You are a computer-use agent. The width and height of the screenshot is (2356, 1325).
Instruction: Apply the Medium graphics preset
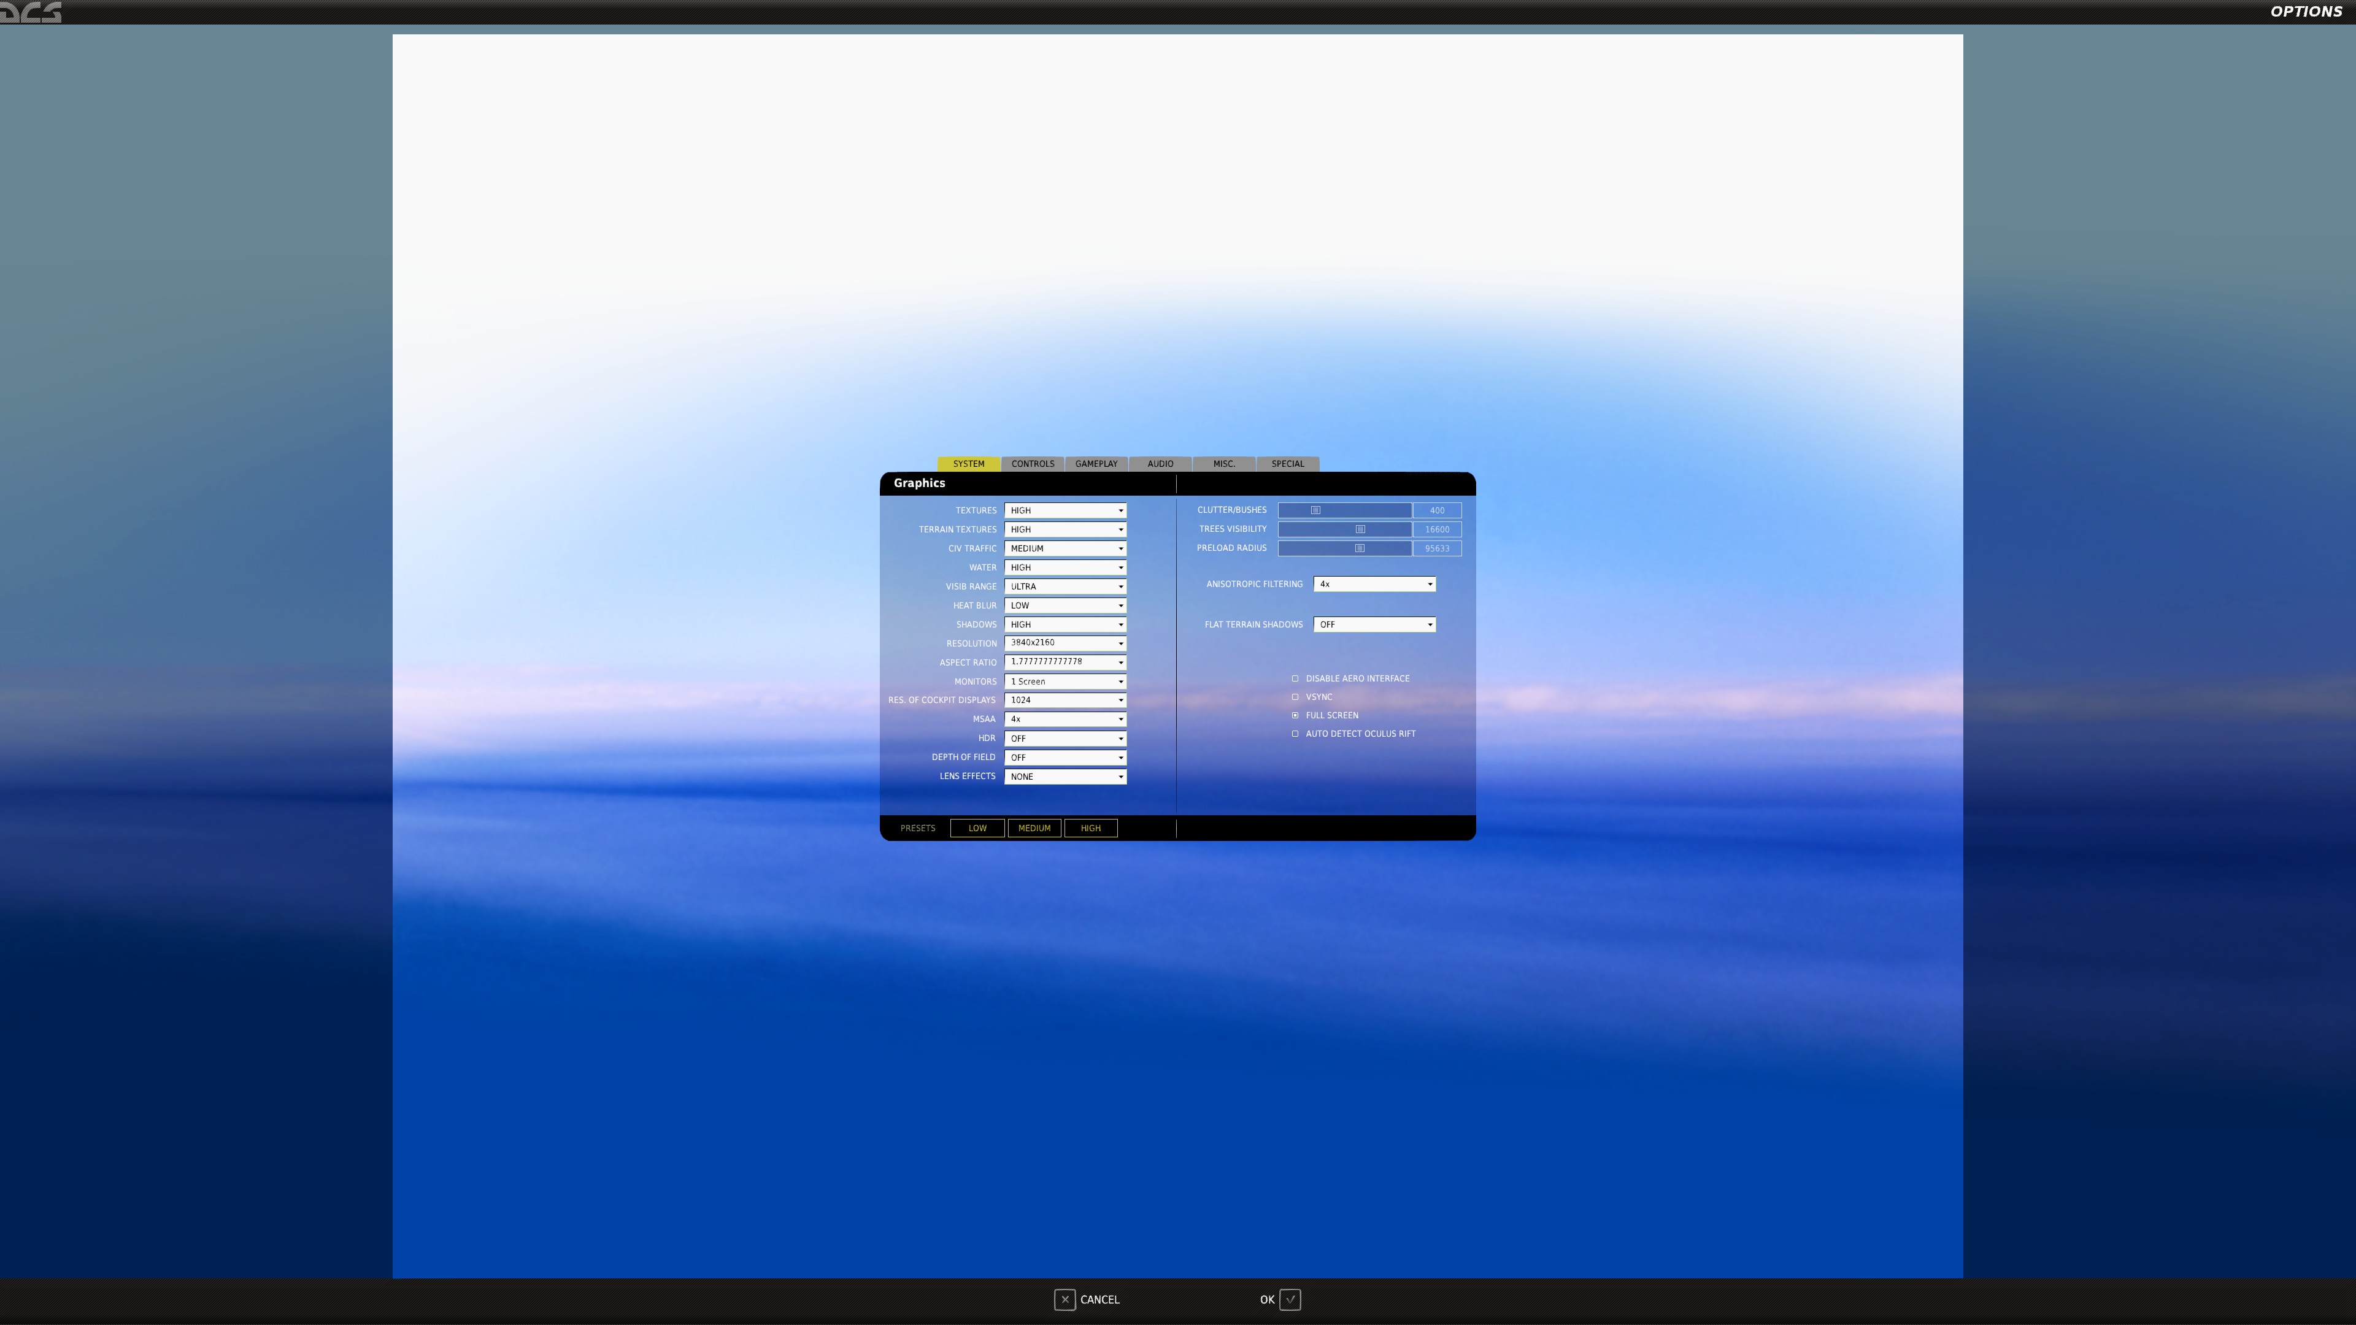pyautogui.click(x=1034, y=829)
